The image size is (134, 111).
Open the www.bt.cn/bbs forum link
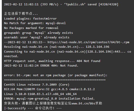coord(83,103)
